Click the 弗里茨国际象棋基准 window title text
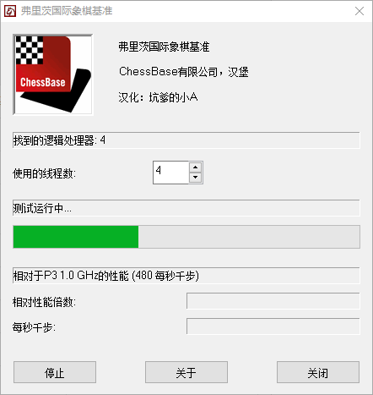Image resolution: width=373 pixels, height=395 pixels. (67, 11)
